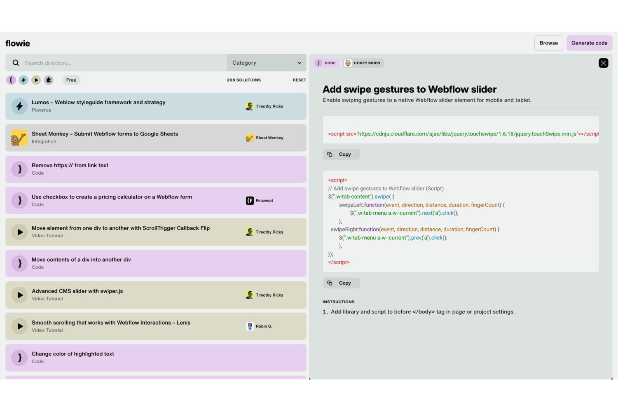618x412 pixels.
Task: Open Change color of highlighted text
Action: [156, 358]
